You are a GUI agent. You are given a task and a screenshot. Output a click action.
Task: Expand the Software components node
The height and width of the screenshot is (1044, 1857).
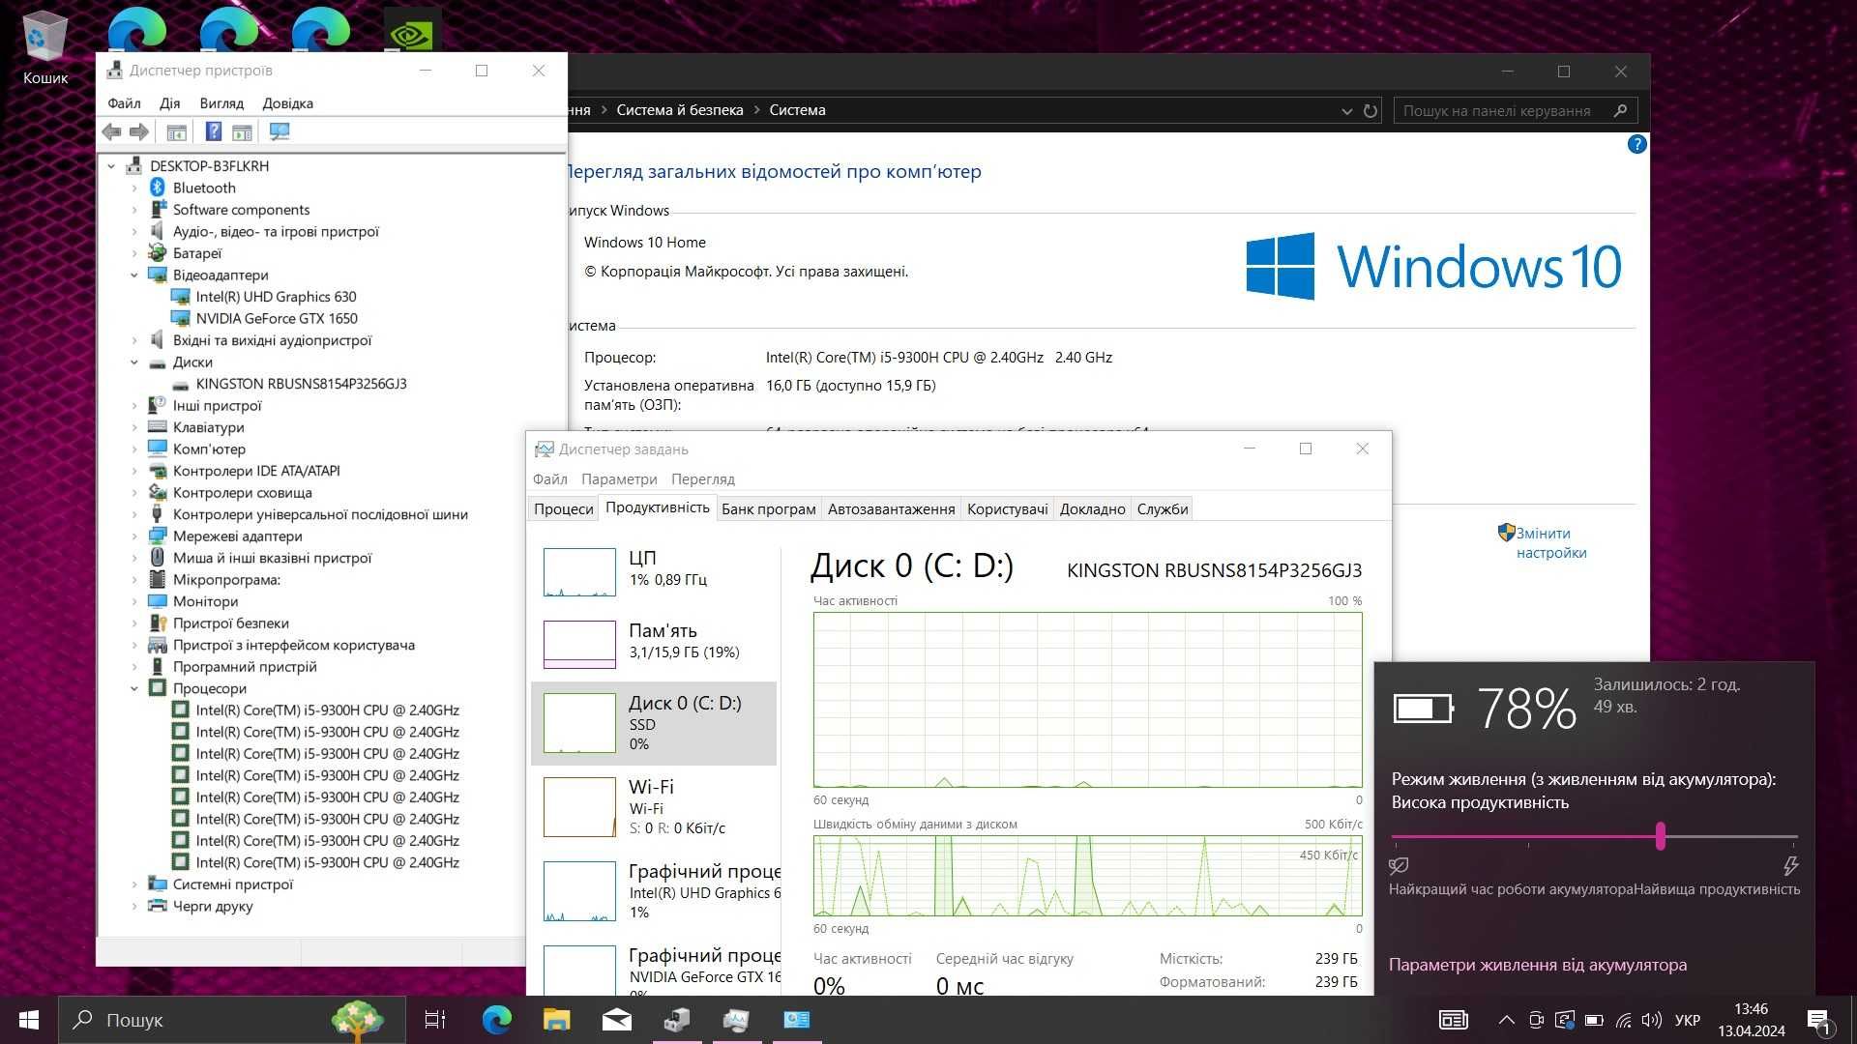(134, 210)
